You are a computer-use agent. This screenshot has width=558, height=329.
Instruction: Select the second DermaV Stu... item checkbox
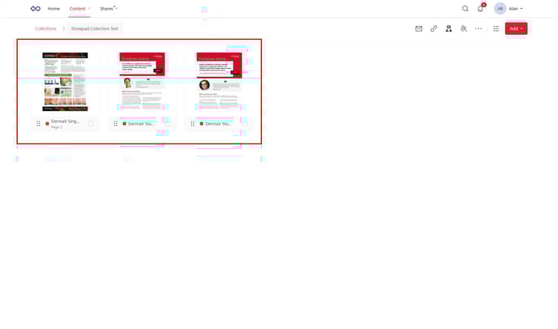tap(168, 124)
